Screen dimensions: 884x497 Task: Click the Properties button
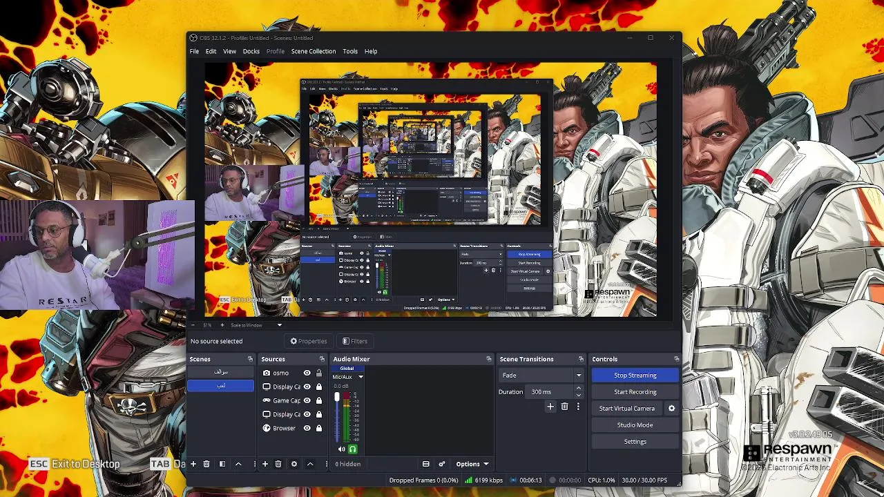(309, 341)
